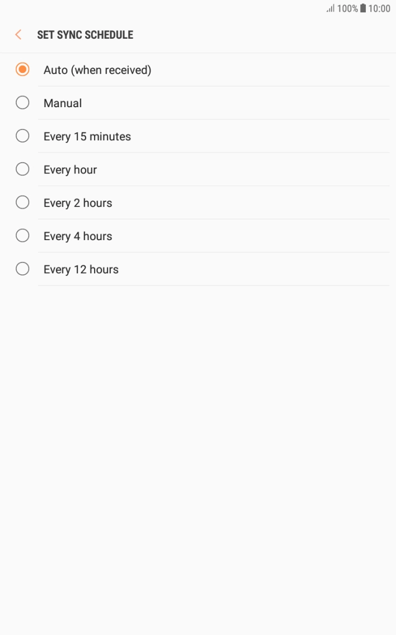The image size is (396, 635).
Task: Select the Every hour radio button
Action: click(22, 169)
